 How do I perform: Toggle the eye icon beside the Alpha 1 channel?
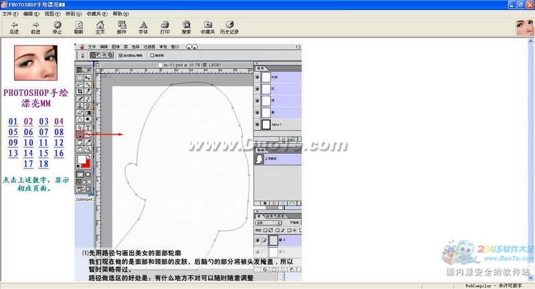[257, 124]
